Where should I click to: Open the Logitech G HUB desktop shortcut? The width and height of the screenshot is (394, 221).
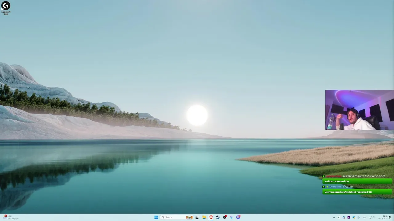[6, 8]
